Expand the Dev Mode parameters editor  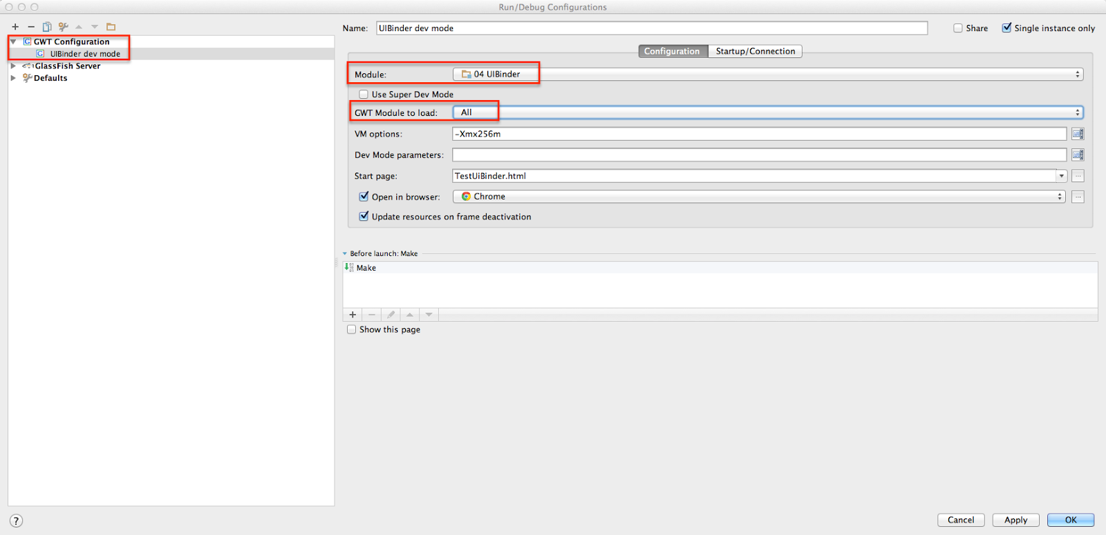pyautogui.click(x=1078, y=155)
